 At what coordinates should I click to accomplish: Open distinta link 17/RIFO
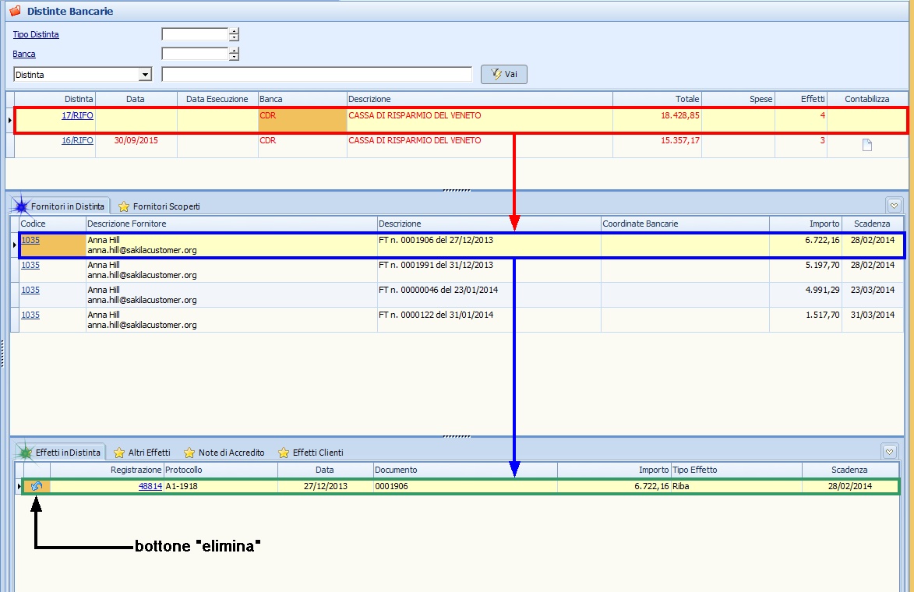[x=77, y=115]
